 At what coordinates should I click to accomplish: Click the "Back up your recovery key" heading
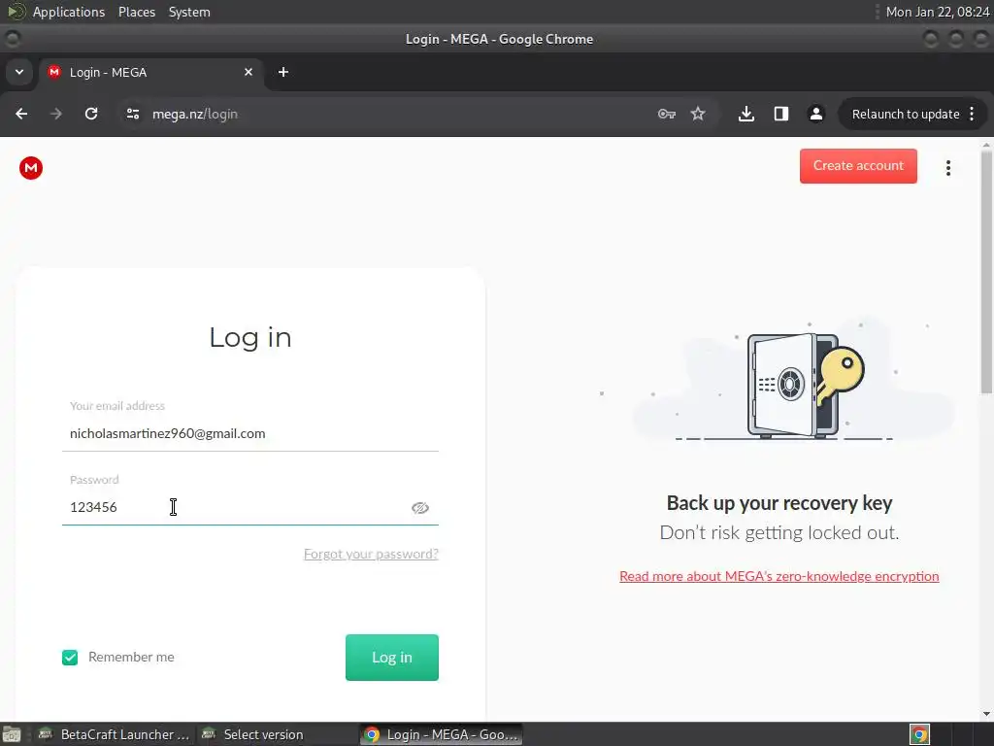click(779, 503)
